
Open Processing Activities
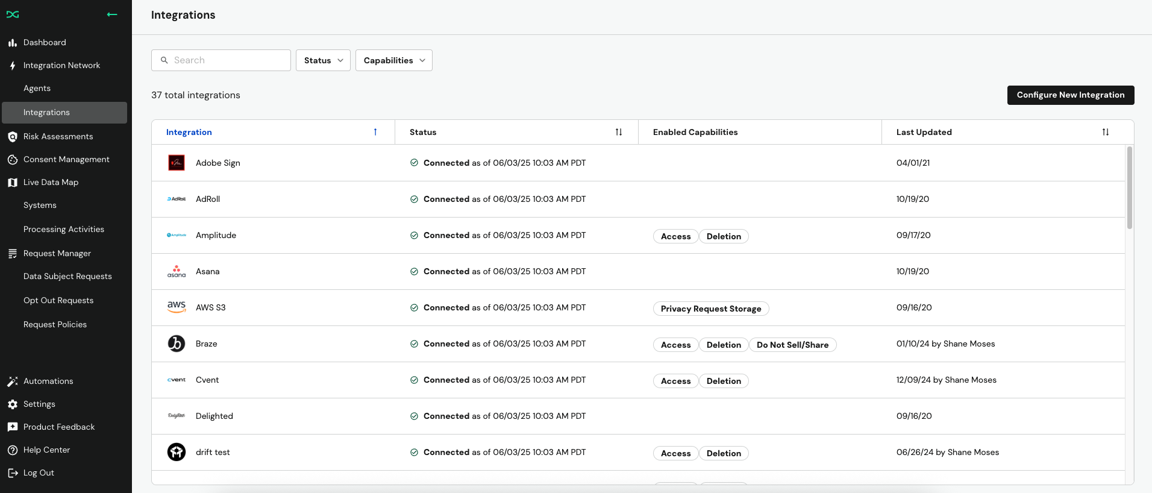click(64, 230)
